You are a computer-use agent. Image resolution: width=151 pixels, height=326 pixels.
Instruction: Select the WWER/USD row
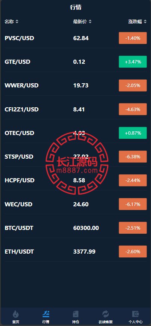(x=76, y=86)
